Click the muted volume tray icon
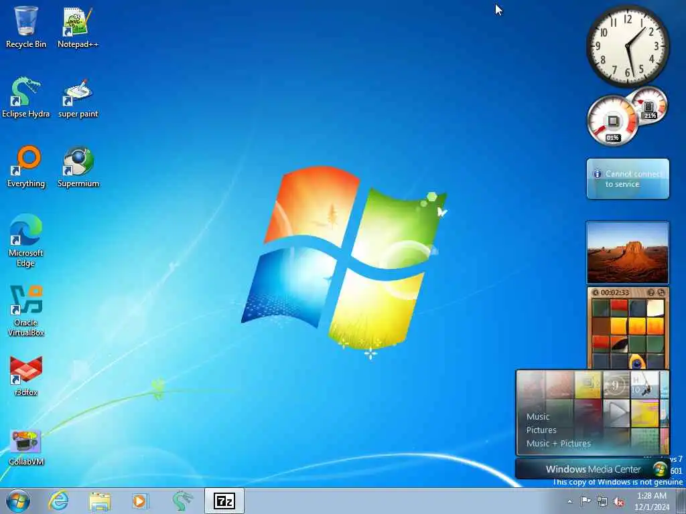 618,501
